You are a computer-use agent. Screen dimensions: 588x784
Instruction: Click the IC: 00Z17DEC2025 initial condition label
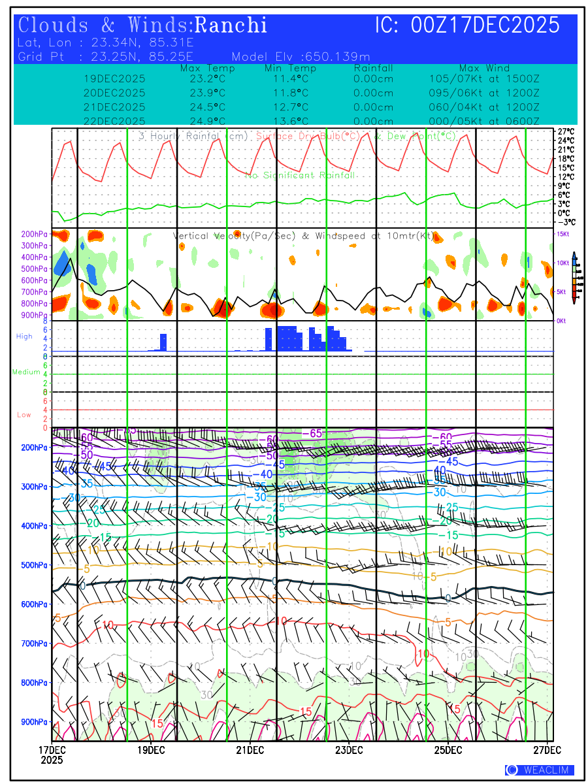click(467, 25)
